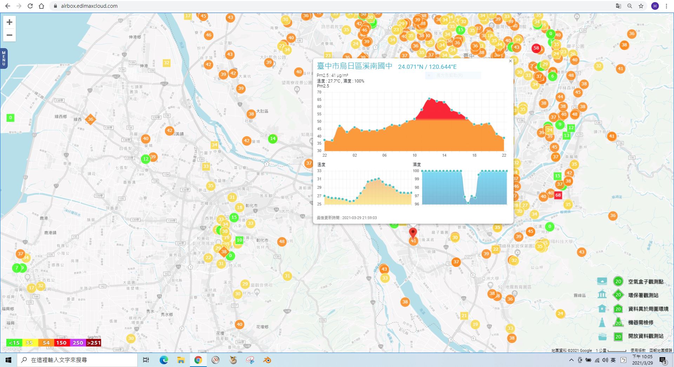The width and height of the screenshot is (674, 367).
Task: Select the yellow square 32 marker near 伸港
Action: tap(166, 63)
